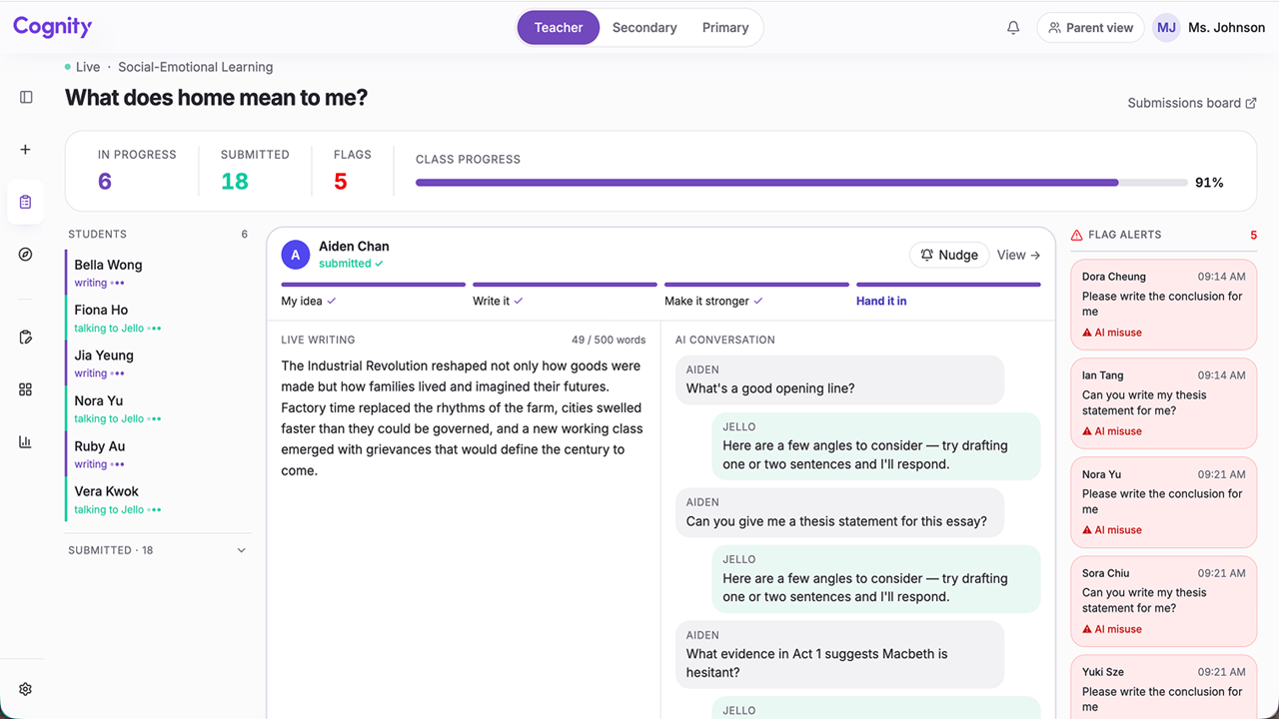This screenshot has width=1279, height=719.
Task: Click the Submitted count 18
Action: [235, 182]
